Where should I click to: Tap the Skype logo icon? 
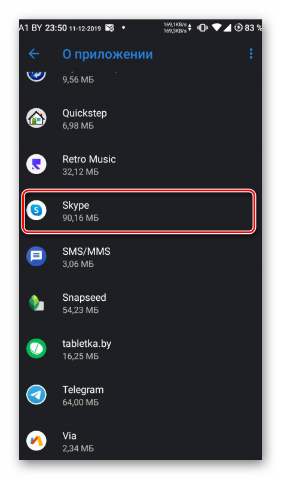(x=36, y=210)
